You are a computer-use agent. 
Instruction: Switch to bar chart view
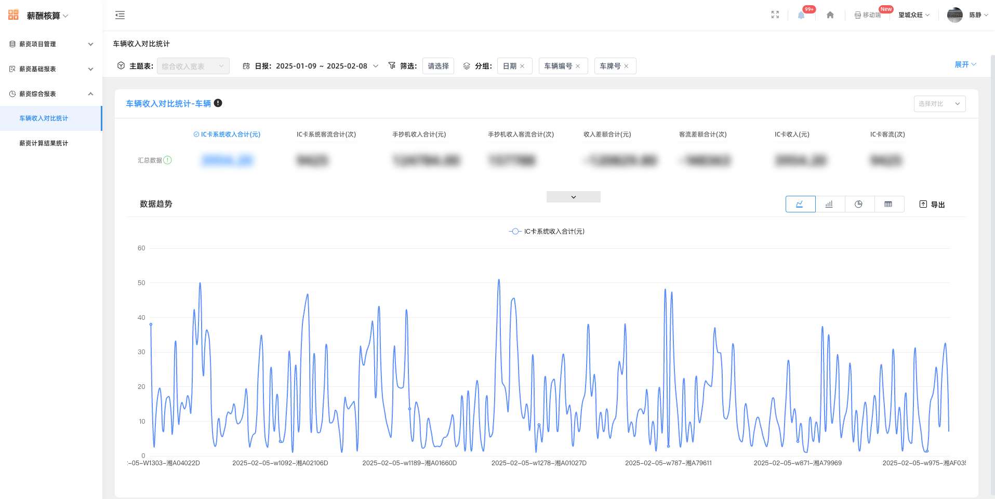[x=830, y=204]
